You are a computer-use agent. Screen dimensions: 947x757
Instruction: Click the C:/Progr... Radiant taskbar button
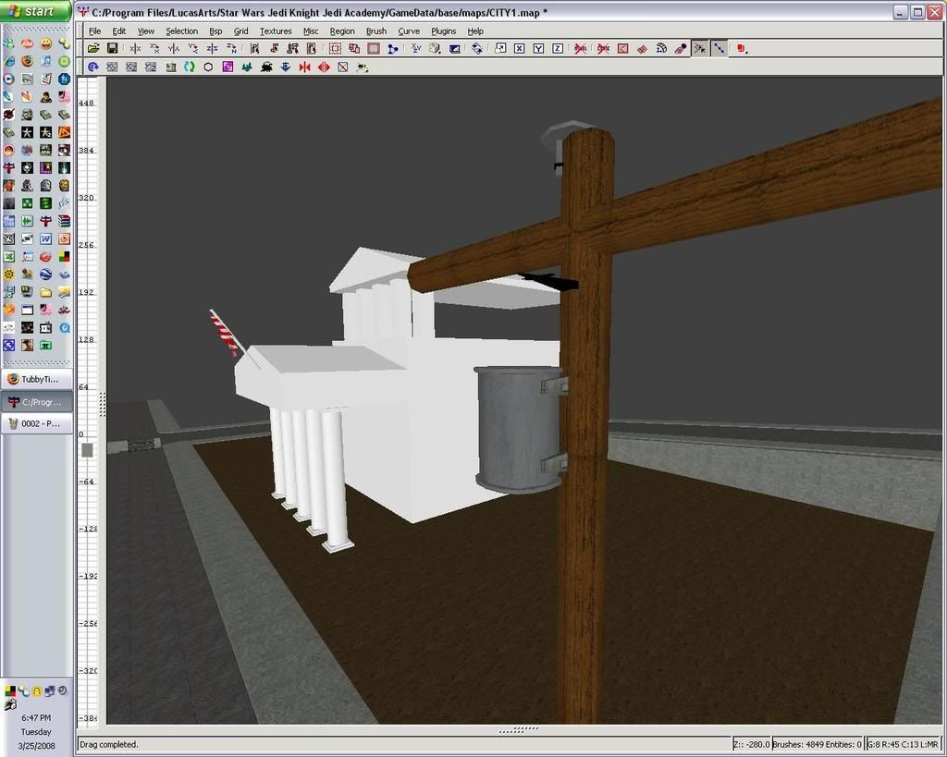(37, 401)
